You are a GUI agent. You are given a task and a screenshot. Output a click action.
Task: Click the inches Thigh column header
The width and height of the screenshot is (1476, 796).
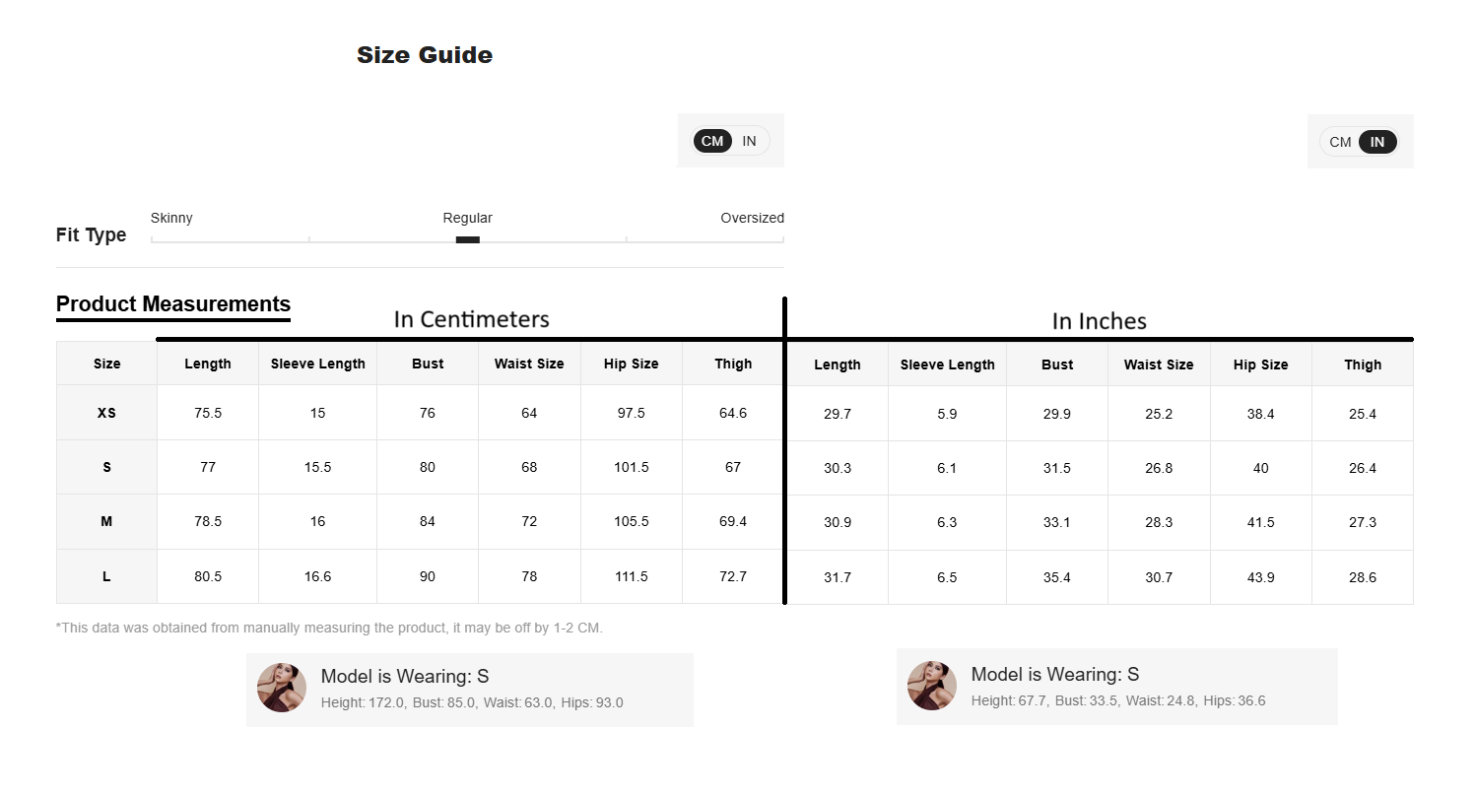(1363, 365)
